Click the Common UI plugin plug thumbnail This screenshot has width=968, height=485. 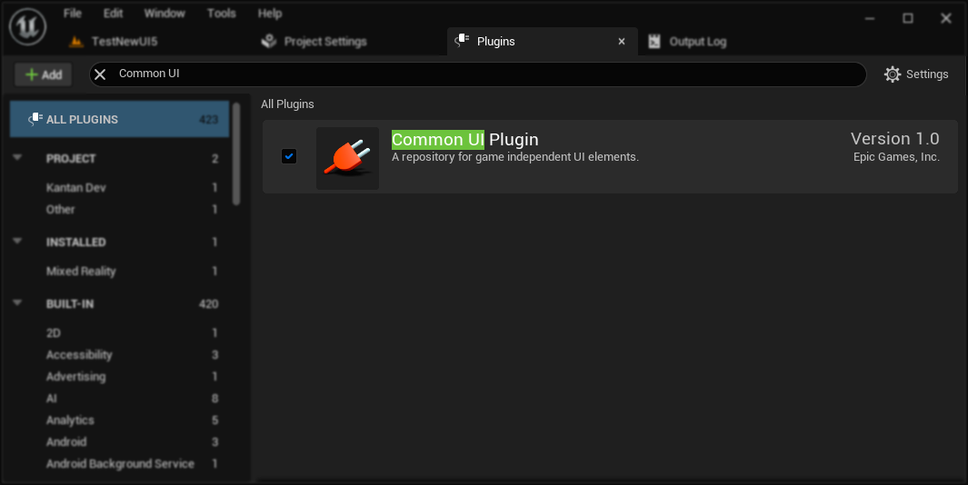(347, 158)
